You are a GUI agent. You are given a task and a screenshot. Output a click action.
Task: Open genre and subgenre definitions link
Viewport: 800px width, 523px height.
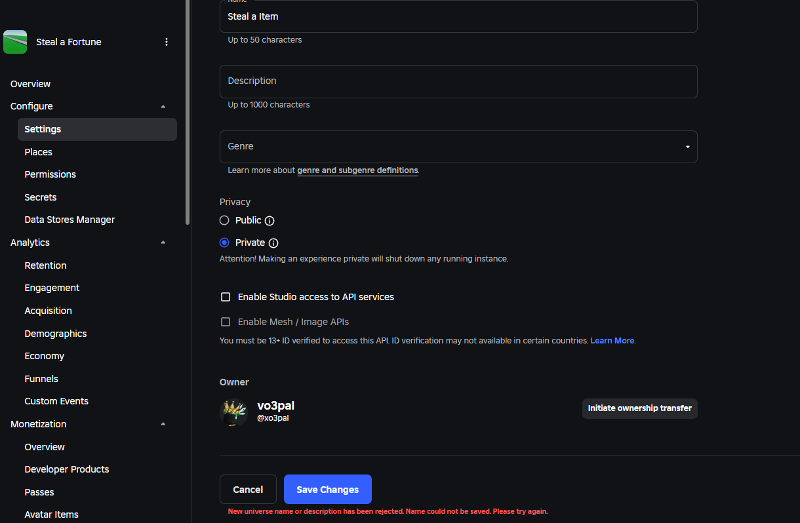pos(357,170)
